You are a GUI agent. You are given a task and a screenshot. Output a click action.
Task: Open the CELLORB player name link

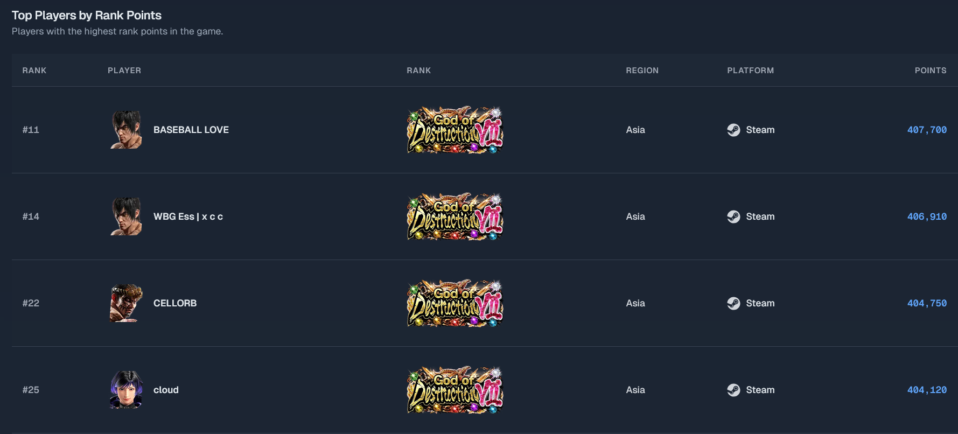click(x=175, y=303)
